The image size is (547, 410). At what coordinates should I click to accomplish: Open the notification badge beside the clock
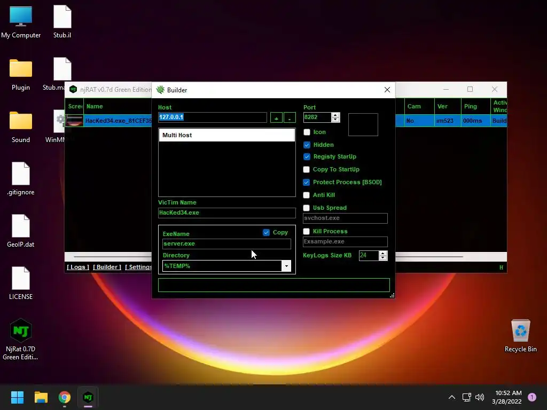coord(532,397)
